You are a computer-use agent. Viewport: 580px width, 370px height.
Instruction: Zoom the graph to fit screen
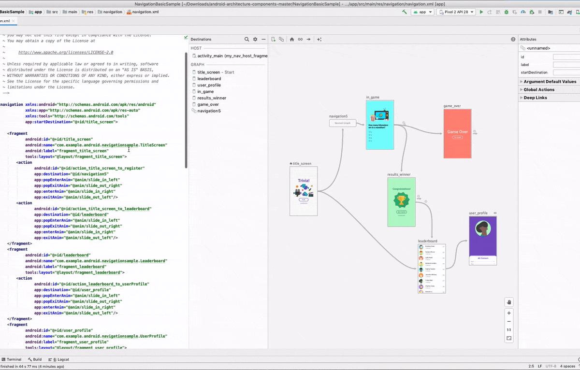(x=509, y=338)
